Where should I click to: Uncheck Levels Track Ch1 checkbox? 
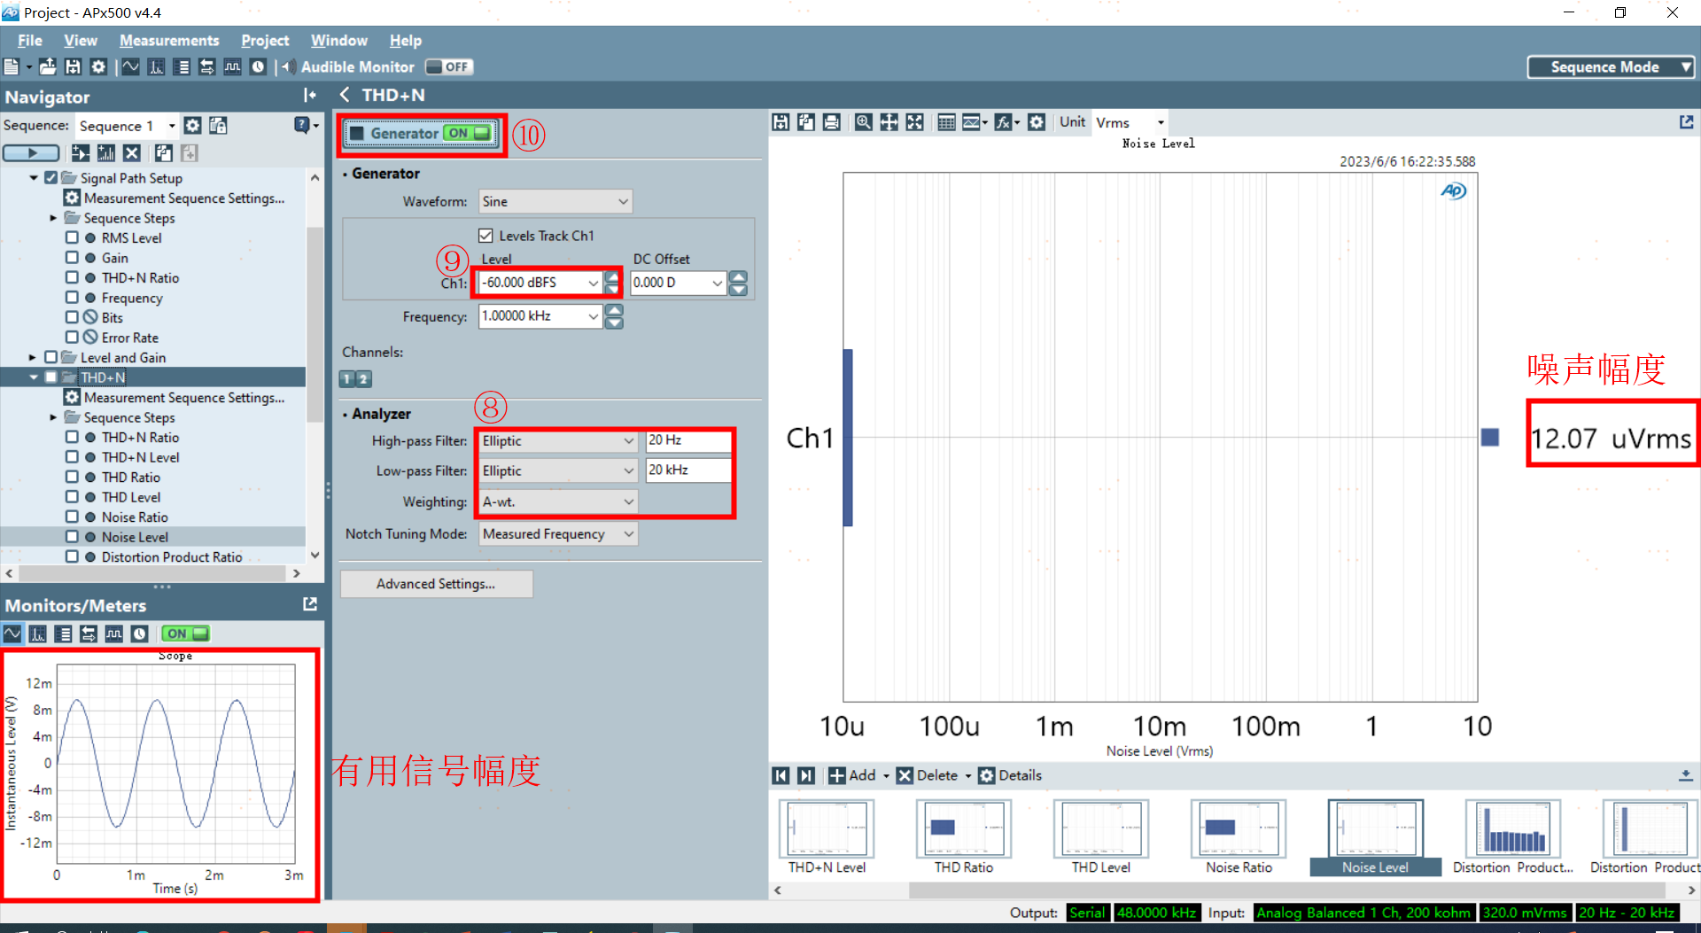(485, 236)
